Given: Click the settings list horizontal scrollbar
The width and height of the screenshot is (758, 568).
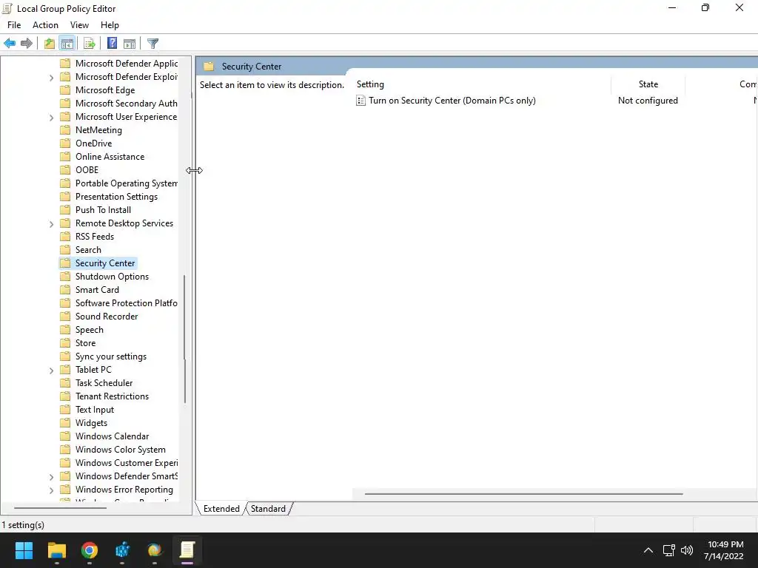Looking at the screenshot, I should click(x=523, y=494).
